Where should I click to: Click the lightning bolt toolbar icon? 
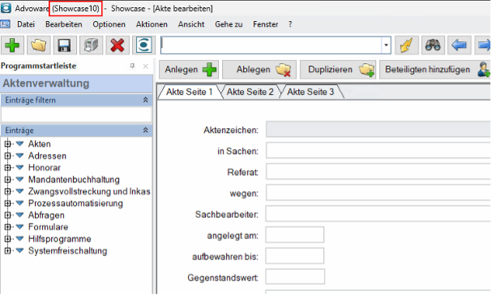tap(407, 45)
